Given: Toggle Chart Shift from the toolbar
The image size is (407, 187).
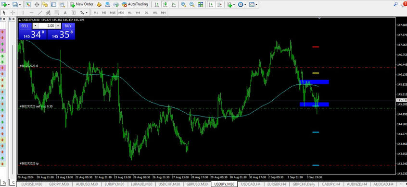Looking at the screenshot, I should click(220, 4).
